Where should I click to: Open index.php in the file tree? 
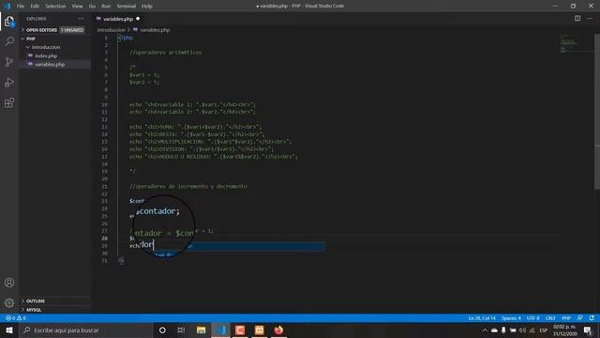(46, 56)
